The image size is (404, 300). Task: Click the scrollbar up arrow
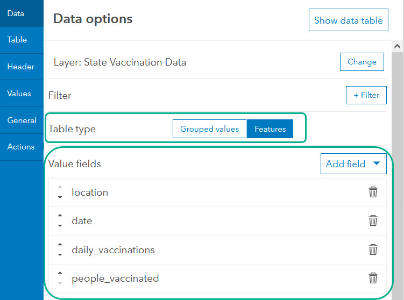pos(397,47)
